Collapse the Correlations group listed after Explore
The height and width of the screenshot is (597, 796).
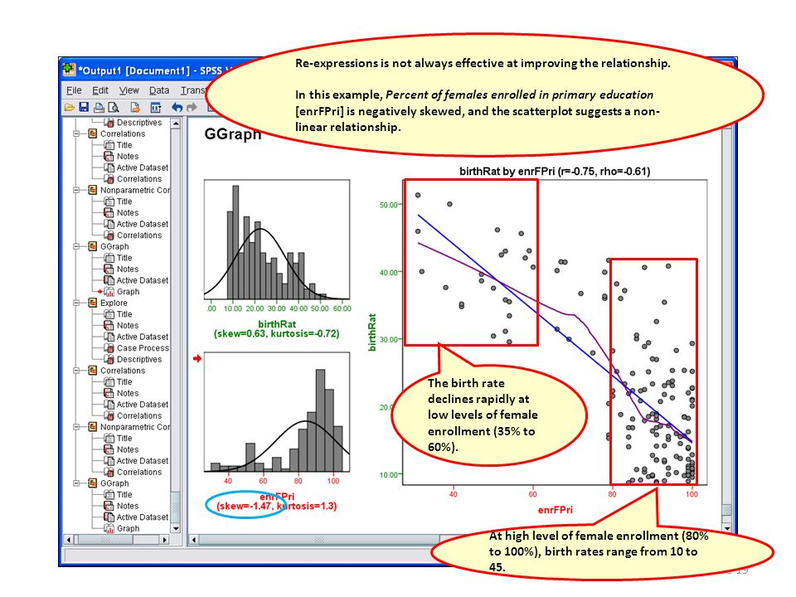[76, 371]
